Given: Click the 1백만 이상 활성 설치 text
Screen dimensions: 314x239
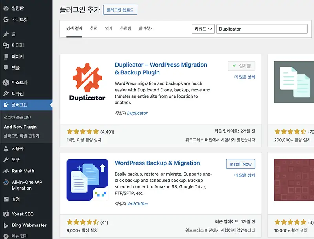Looking at the screenshot, I should [84, 140].
